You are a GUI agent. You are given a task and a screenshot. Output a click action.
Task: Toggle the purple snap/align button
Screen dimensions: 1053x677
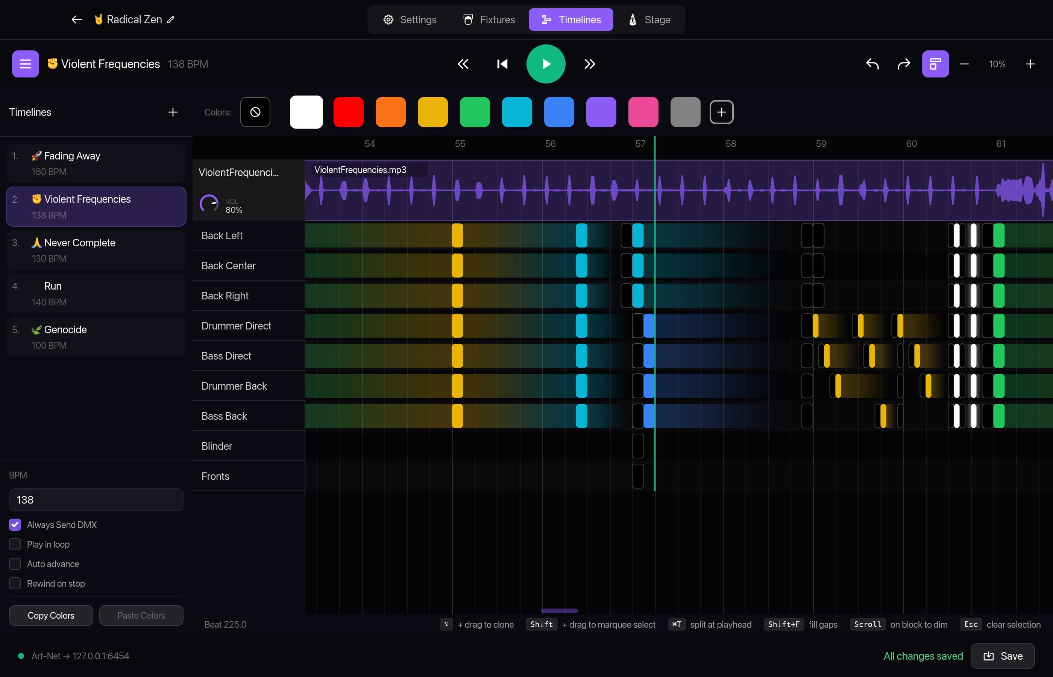click(x=935, y=64)
